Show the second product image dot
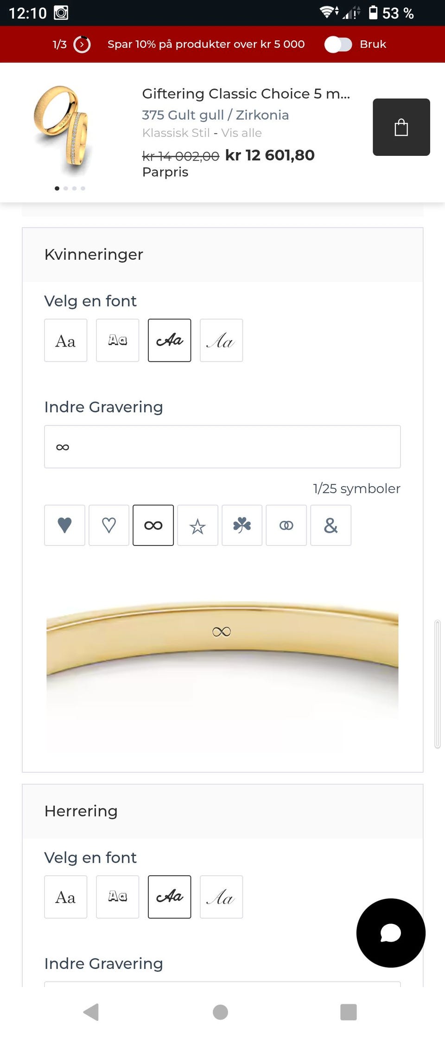The width and height of the screenshot is (445, 1039). pyautogui.click(x=66, y=188)
